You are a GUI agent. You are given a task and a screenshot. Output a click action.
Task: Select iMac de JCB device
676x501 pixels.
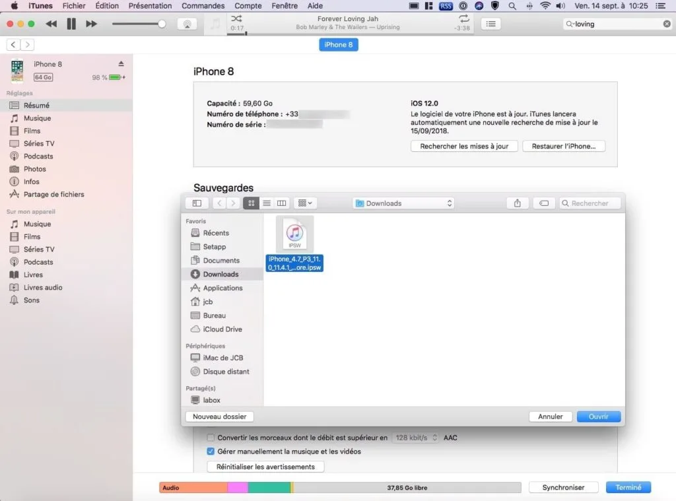222,358
